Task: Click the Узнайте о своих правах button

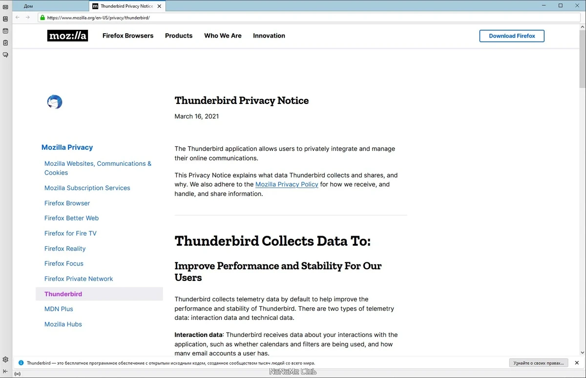Action: tap(539, 363)
